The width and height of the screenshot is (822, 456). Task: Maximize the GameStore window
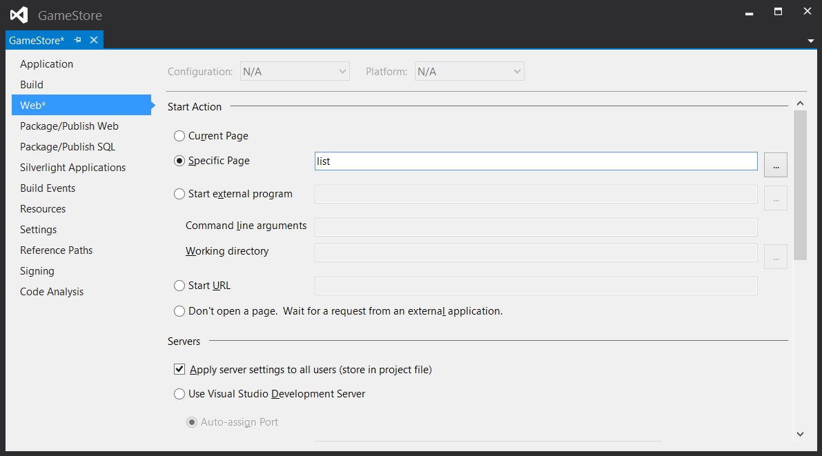point(778,12)
